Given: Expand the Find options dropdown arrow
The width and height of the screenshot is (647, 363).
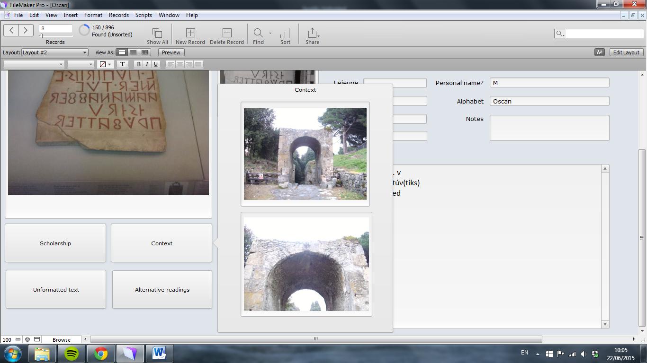Looking at the screenshot, I should tap(270, 33).
